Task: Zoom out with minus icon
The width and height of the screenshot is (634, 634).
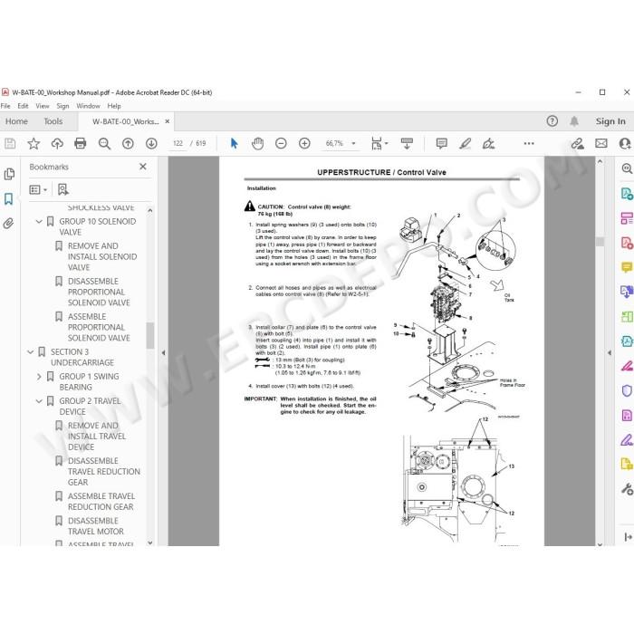Action: tap(281, 143)
